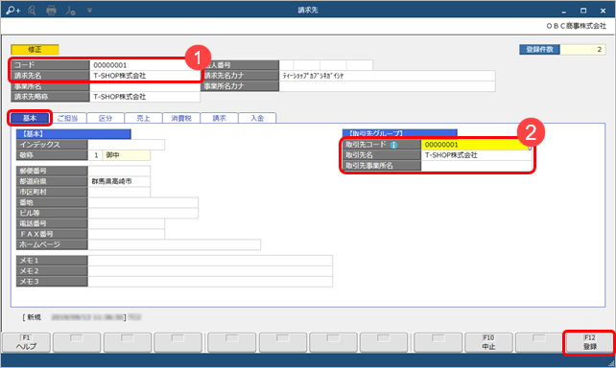
Task: Click the 郵便番号 input field
Action: 119,171
